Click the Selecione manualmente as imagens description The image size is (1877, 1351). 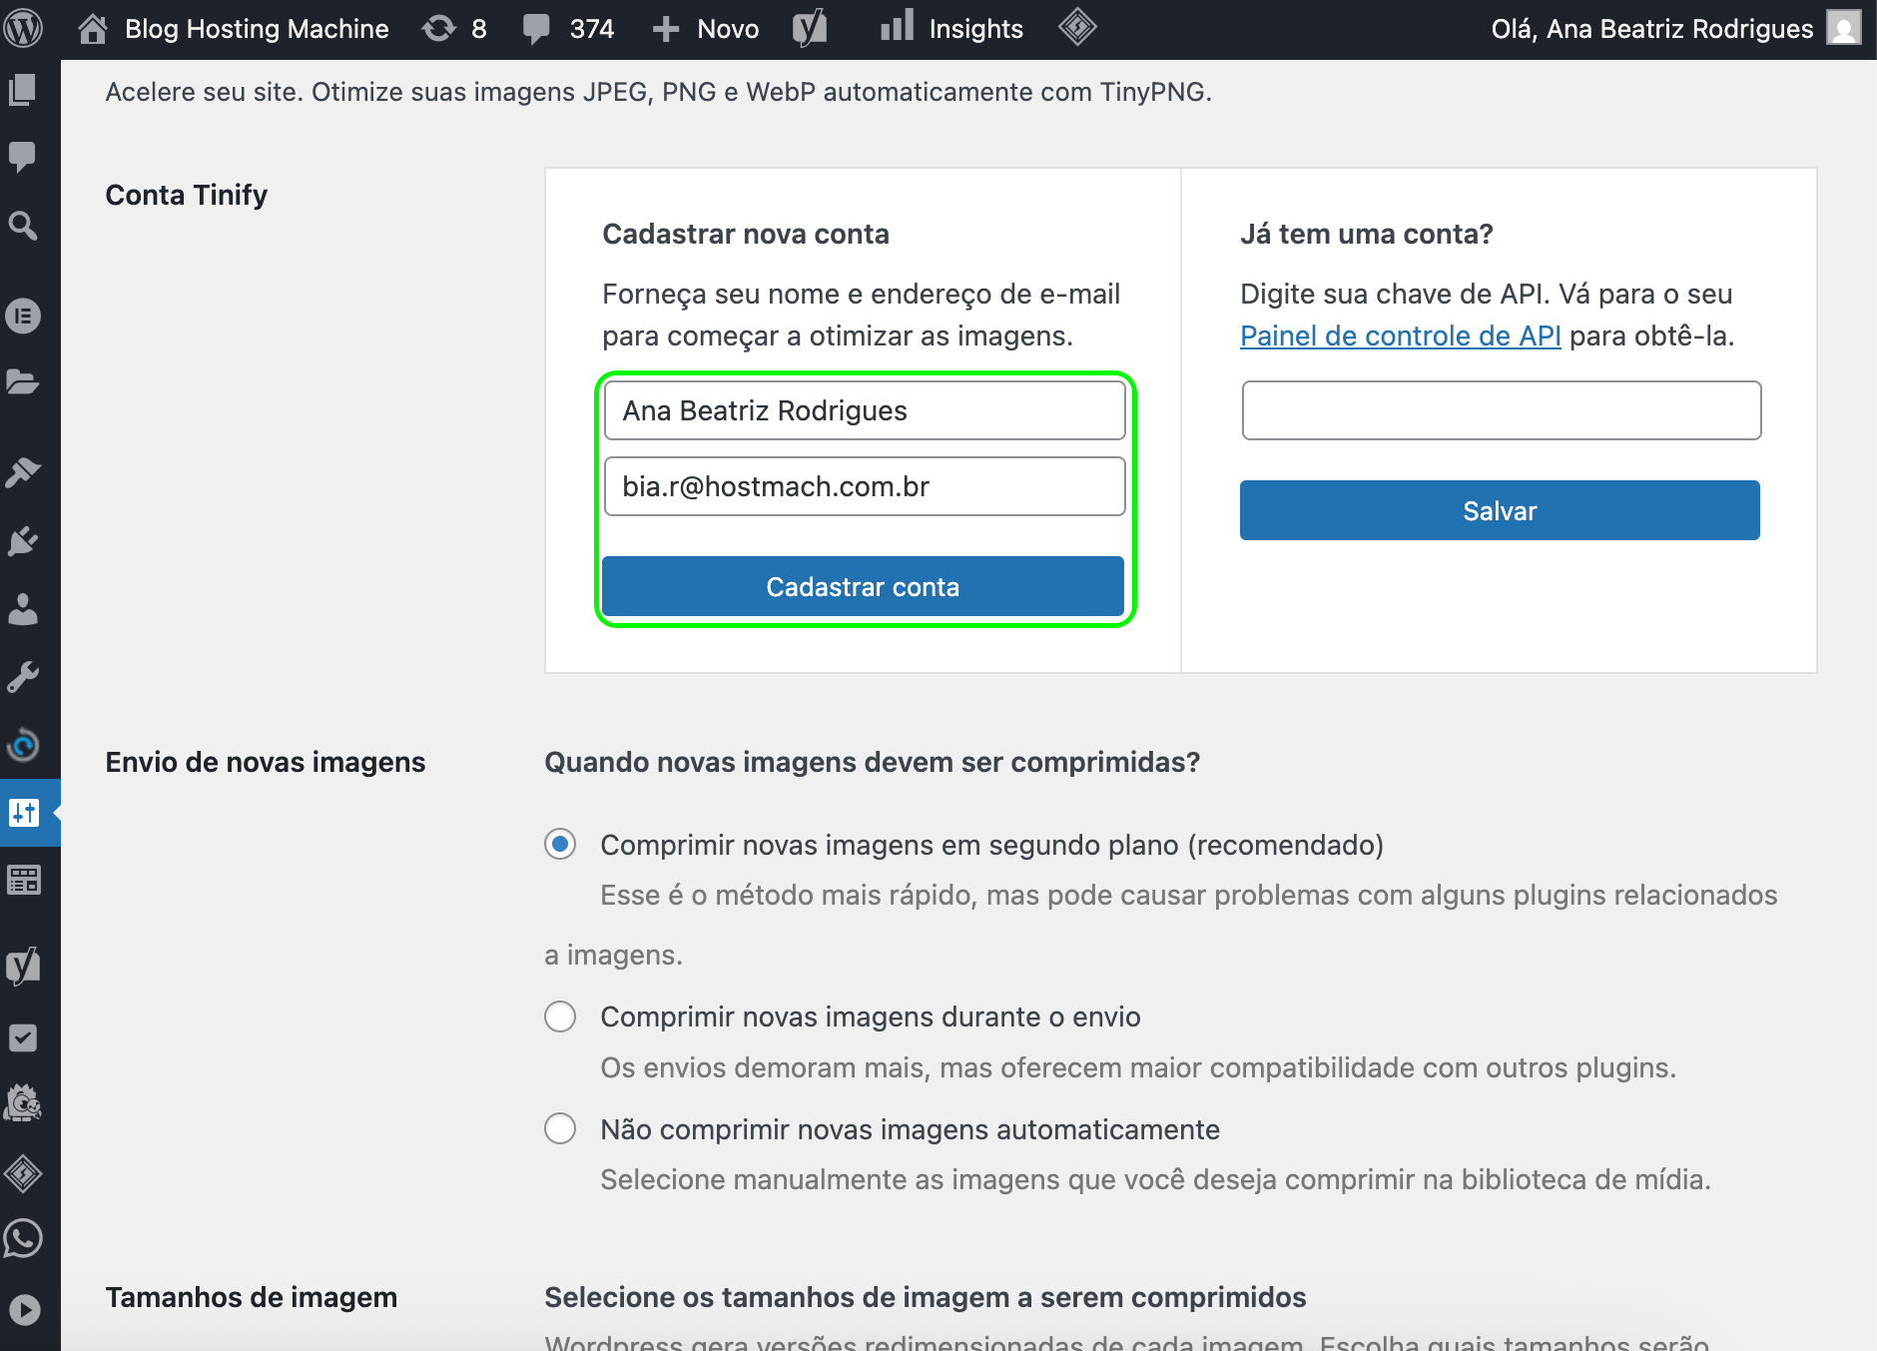[x=1156, y=1179]
